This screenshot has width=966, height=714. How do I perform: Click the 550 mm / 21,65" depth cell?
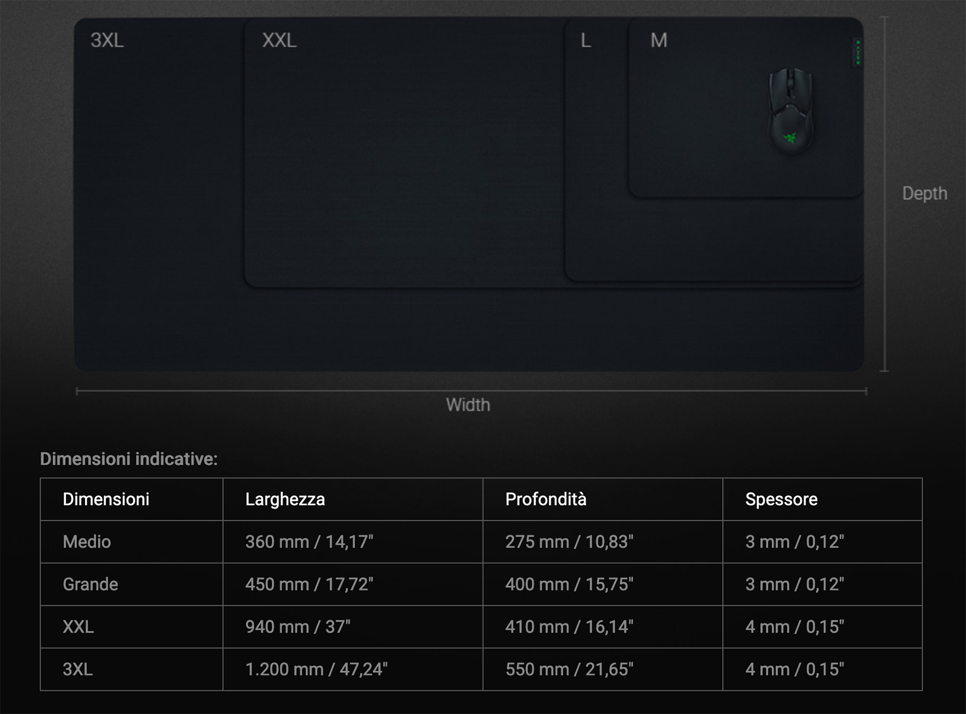[x=569, y=669]
